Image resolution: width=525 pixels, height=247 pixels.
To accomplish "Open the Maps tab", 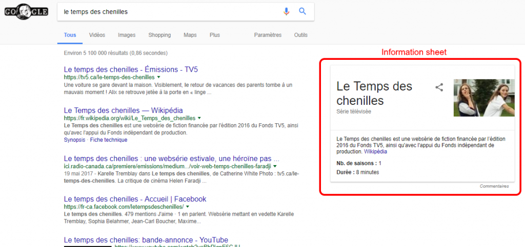I will (x=190, y=35).
